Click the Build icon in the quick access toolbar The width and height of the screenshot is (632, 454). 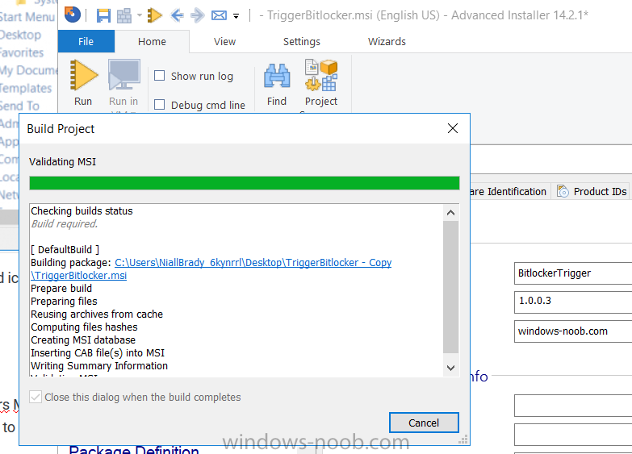(124, 15)
